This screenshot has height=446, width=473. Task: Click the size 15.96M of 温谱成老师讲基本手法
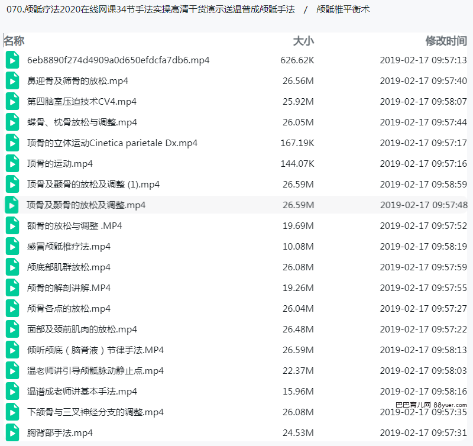point(298,392)
